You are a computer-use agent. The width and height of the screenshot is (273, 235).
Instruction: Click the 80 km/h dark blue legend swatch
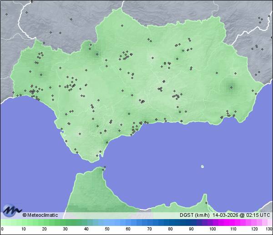pos(170,222)
